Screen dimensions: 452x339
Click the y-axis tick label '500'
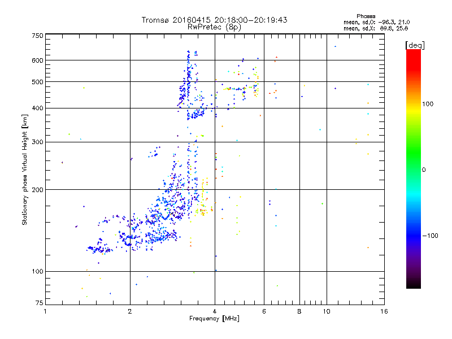tap(38, 82)
